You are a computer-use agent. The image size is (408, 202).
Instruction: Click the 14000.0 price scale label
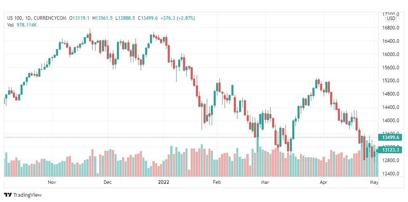pyautogui.click(x=391, y=121)
